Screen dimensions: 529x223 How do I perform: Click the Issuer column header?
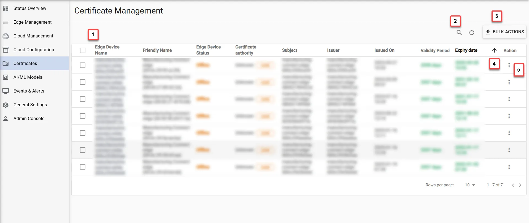click(x=333, y=50)
